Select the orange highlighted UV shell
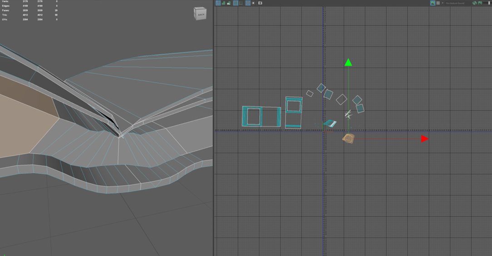This screenshot has width=492, height=256. [348, 138]
